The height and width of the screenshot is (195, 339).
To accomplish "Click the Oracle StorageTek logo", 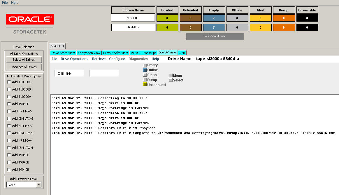I will tap(30, 24).
